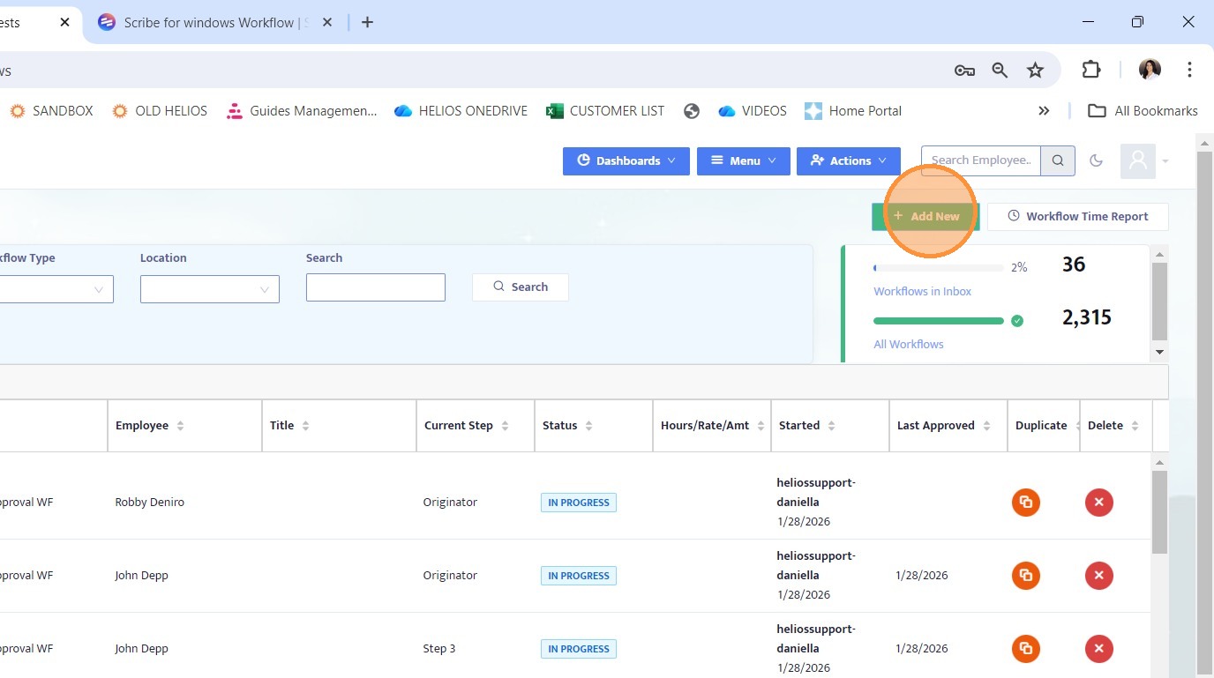Open the SANDBOX bookmark
The width and height of the screenshot is (1214, 678).
[51, 111]
